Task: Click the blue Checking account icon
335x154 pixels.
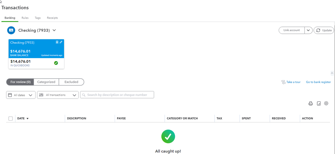Action: click(11, 30)
